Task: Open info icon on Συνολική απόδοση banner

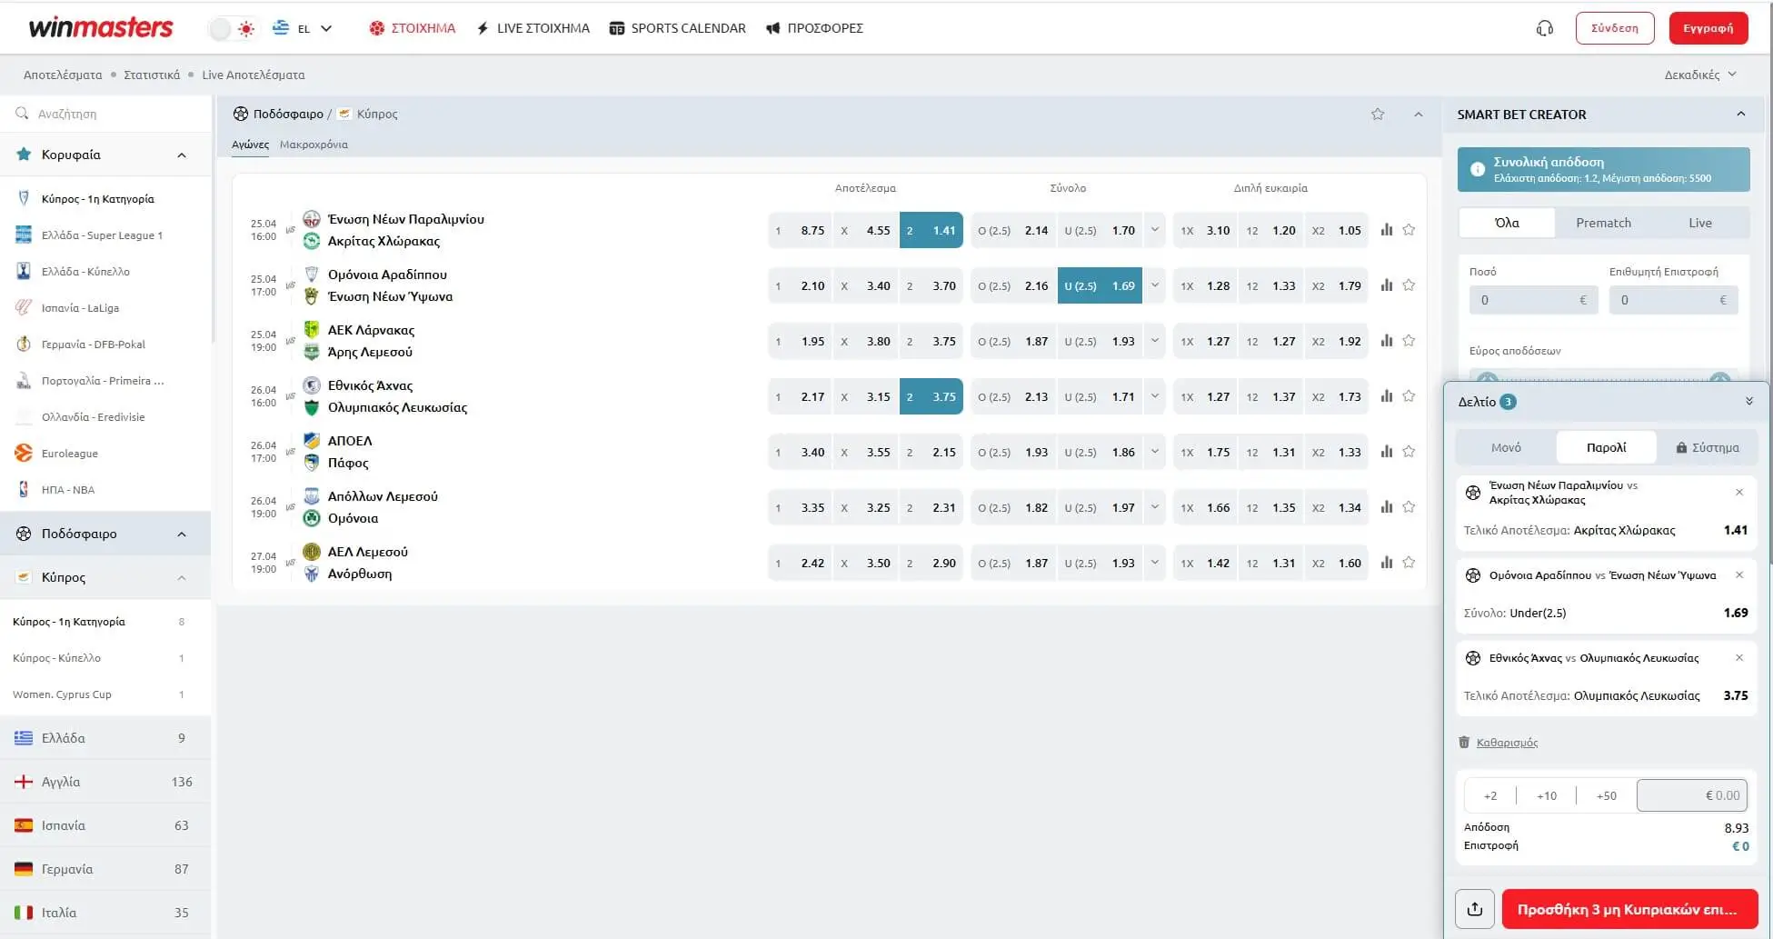Action: point(1478,169)
